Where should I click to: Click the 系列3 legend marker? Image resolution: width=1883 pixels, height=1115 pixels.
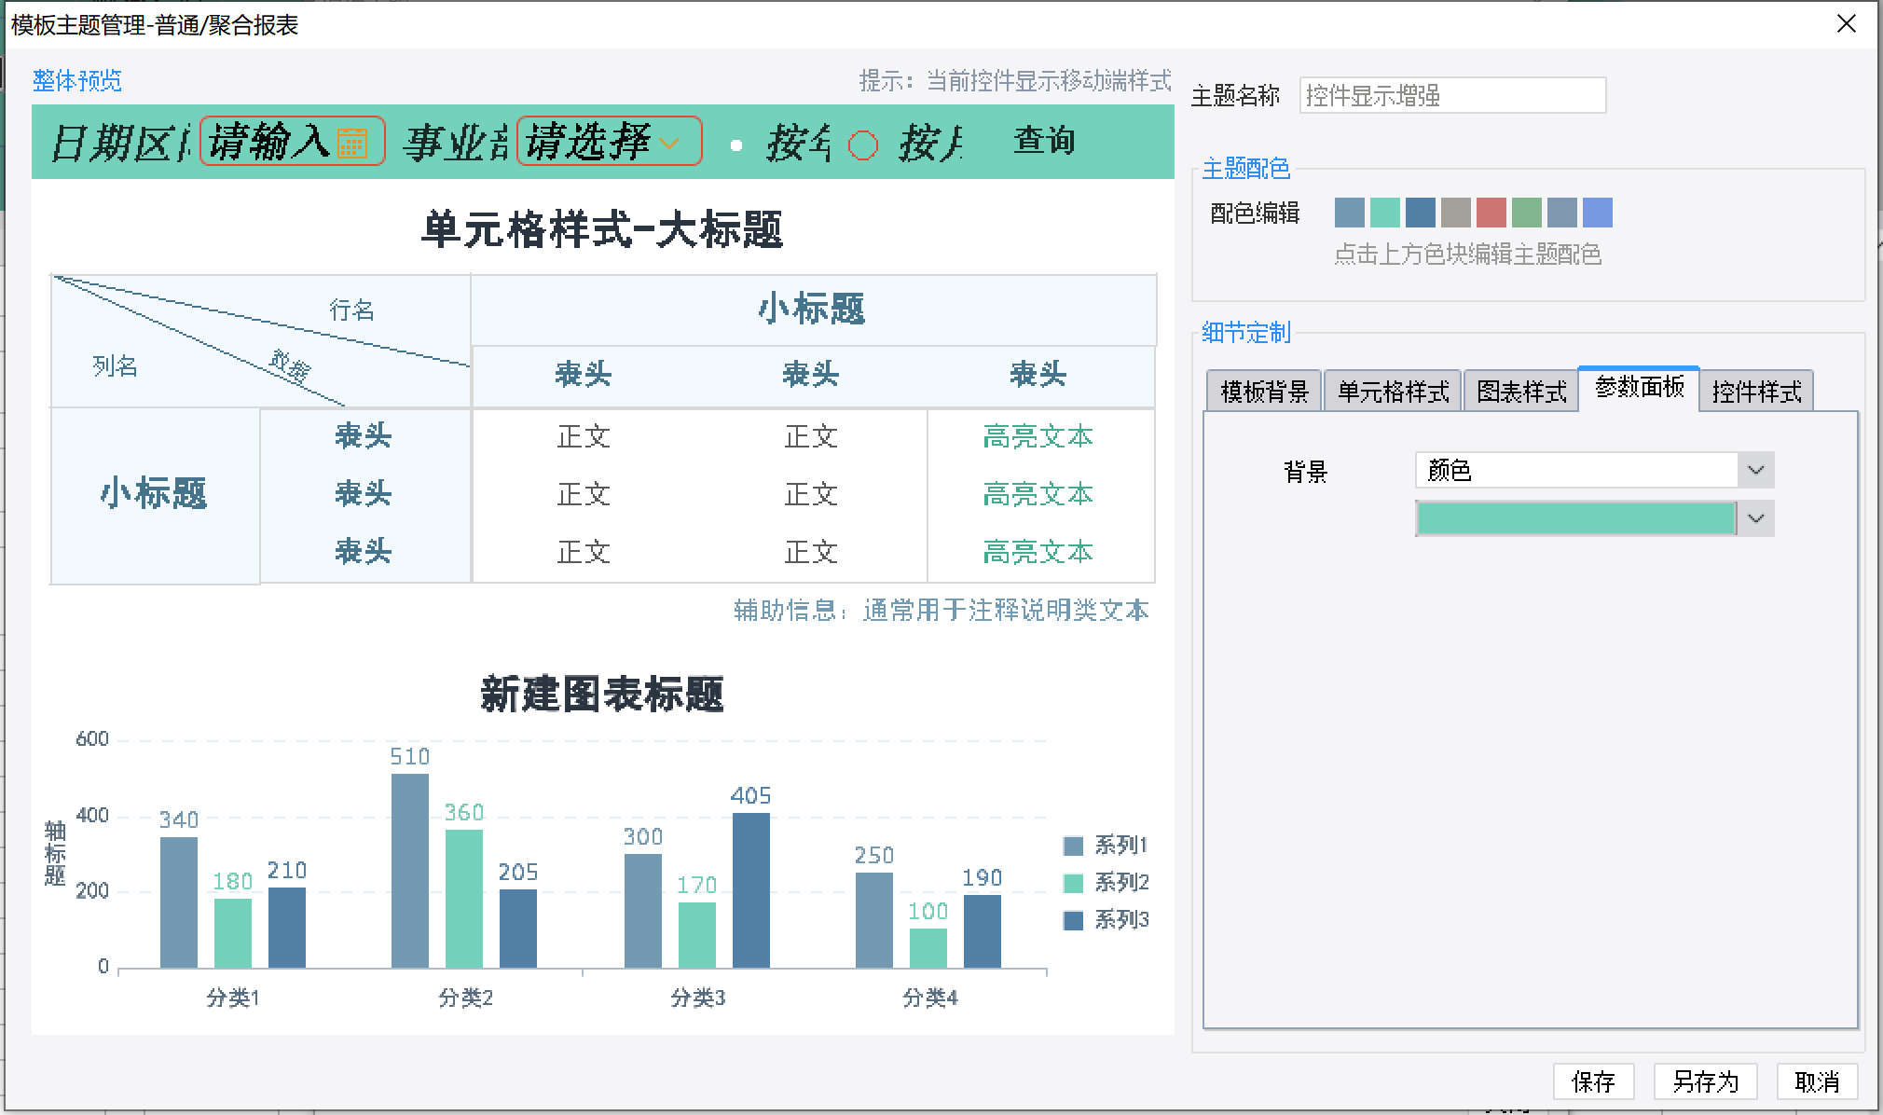pos(1073,920)
